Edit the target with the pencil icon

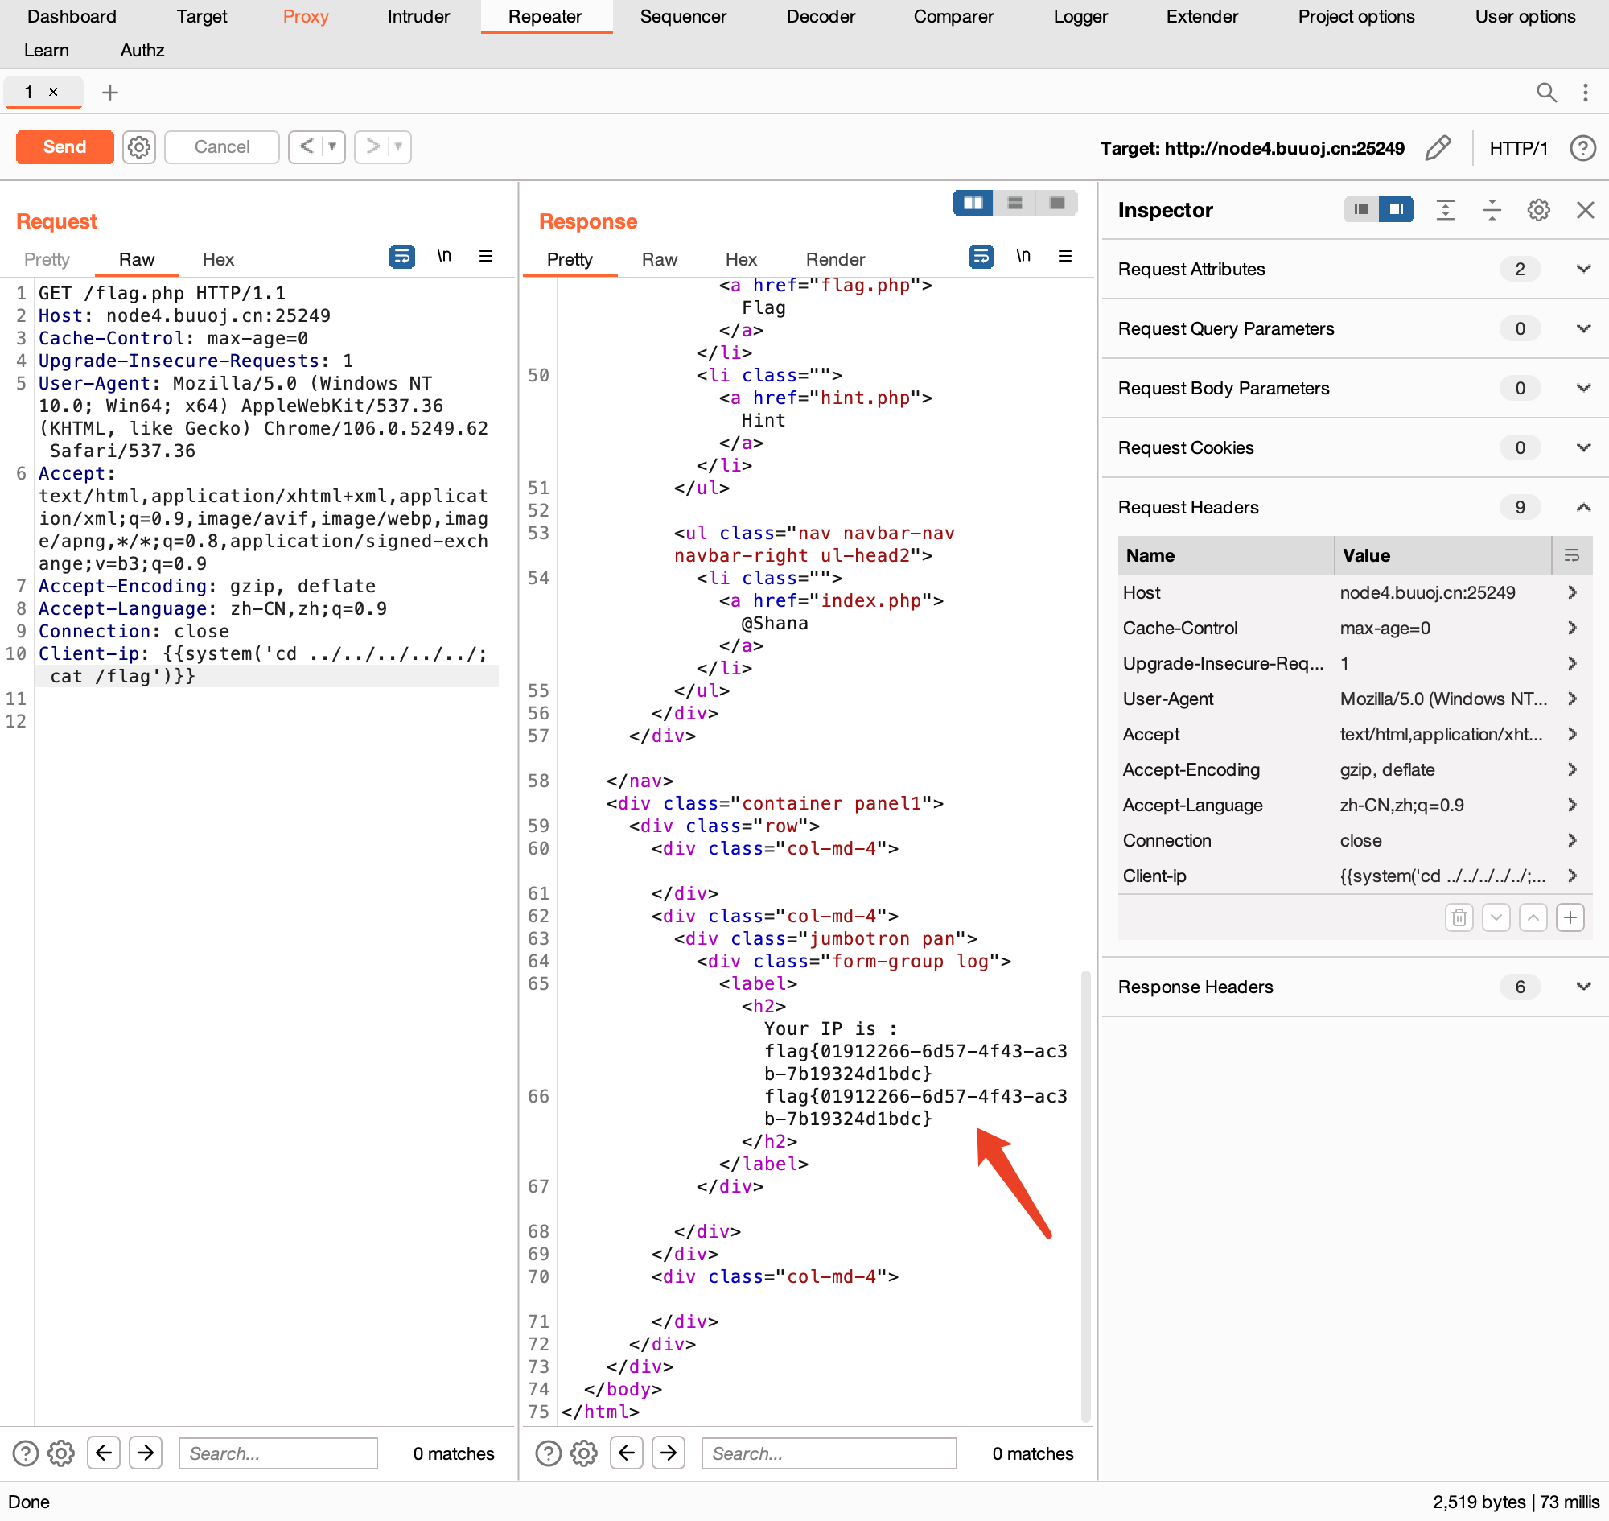coord(1437,147)
